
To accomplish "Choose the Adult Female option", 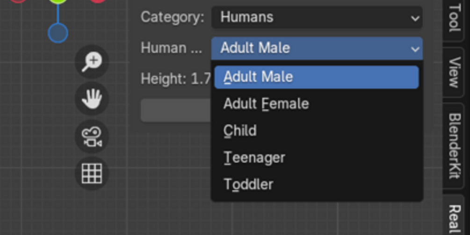I will 266,104.
